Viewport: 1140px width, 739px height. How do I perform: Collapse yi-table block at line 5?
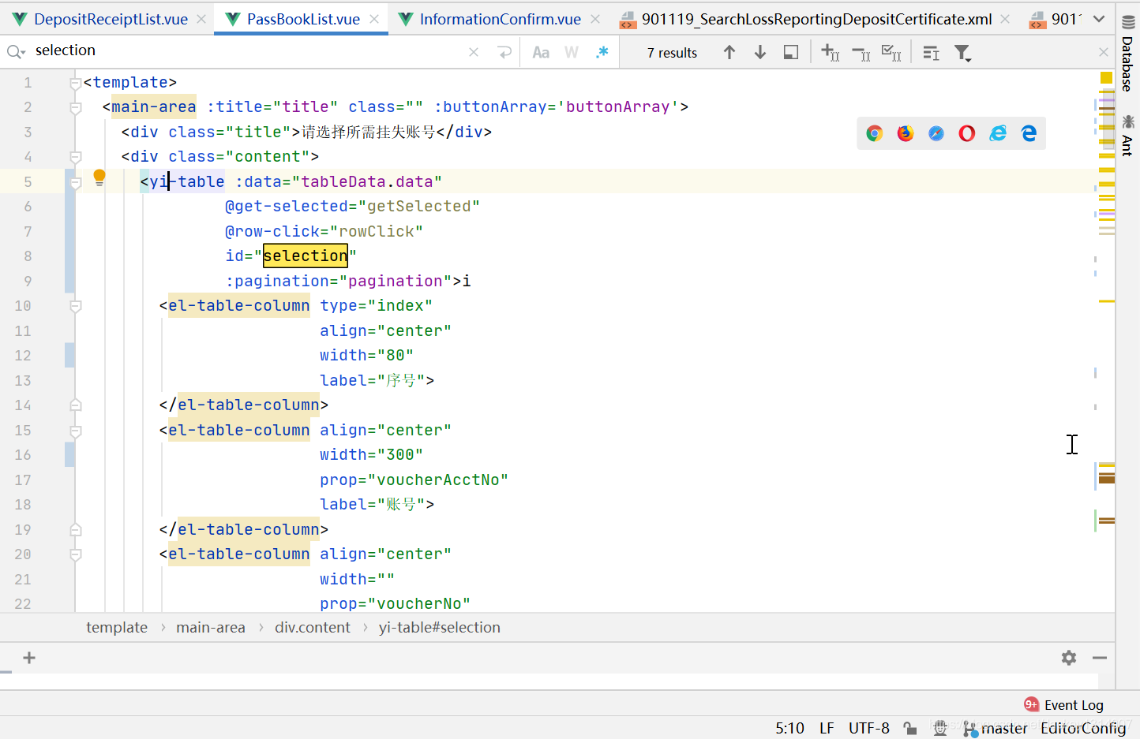click(76, 182)
